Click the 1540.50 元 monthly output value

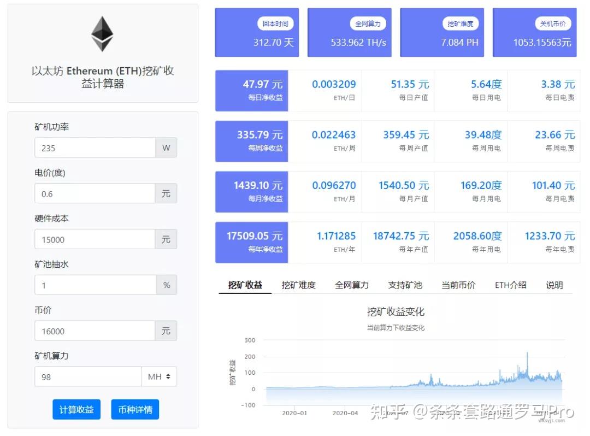(x=404, y=185)
